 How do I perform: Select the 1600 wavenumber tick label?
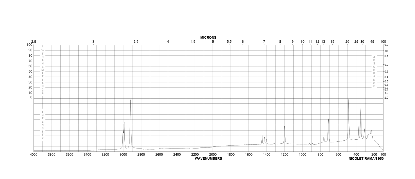[x=249, y=155]
